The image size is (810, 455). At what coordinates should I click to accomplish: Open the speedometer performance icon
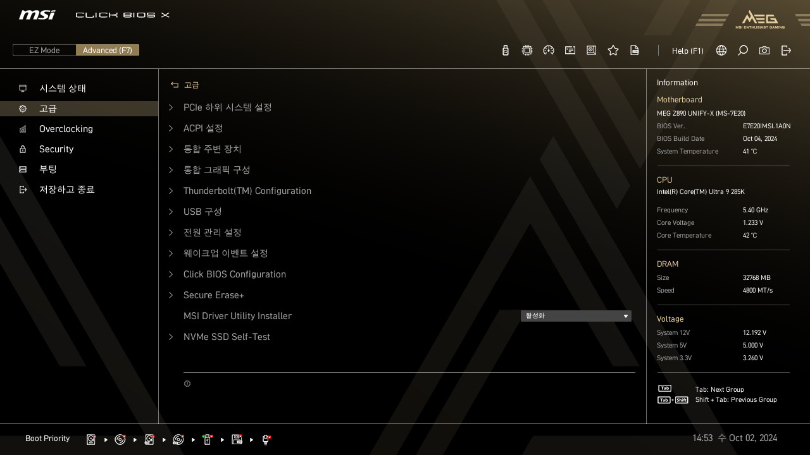[549, 51]
